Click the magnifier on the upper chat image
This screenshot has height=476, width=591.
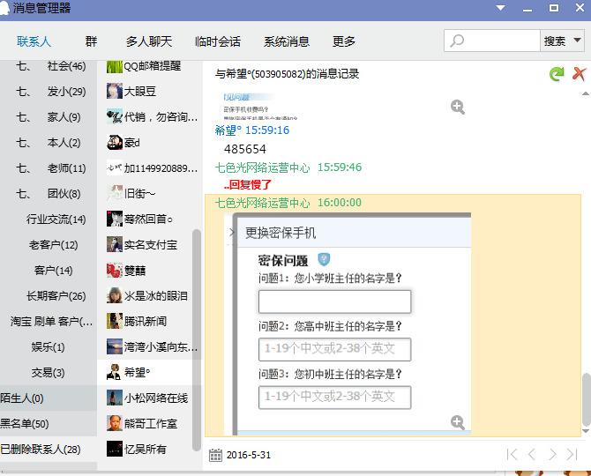[x=458, y=108]
